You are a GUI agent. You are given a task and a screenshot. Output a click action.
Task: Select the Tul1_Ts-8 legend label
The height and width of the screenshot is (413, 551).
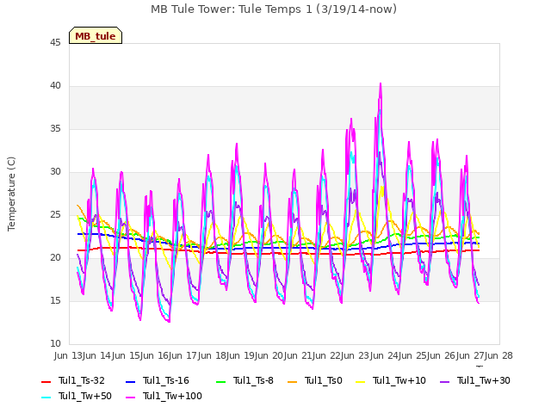click(x=253, y=380)
